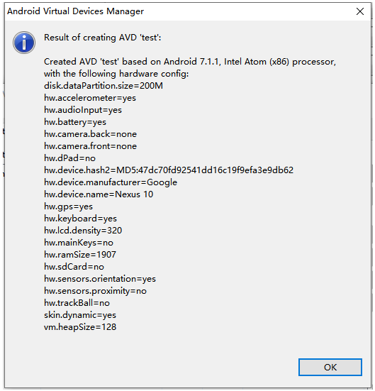Click the hw.device.name=Nexus 10 text
The width and height of the screenshot is (375, 391).
click(x=99, y=194)
